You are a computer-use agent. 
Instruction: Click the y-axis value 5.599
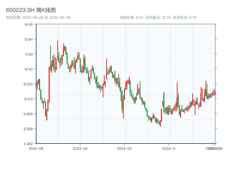point(28,129)
